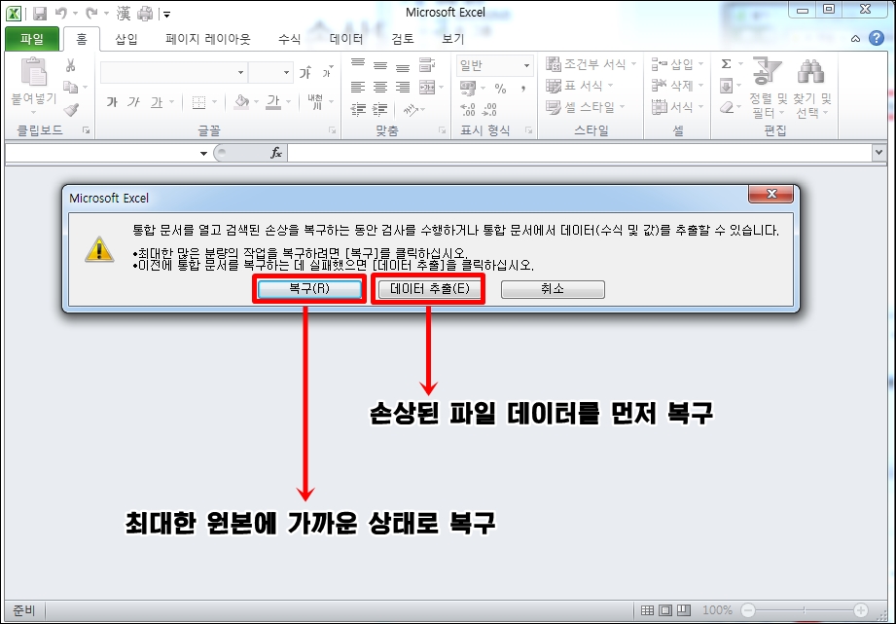Click the quick print icon

[146, 13]
